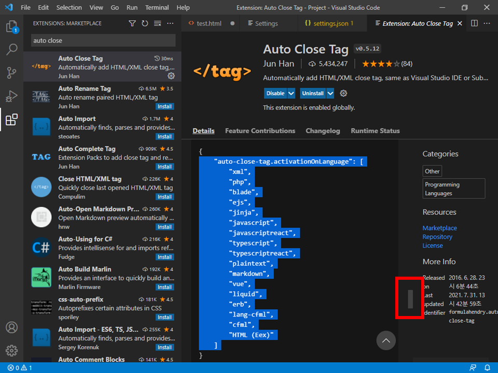
Task: Open Views and More Actions in Extensions sidebar
Action: click(x=170, y=23)
